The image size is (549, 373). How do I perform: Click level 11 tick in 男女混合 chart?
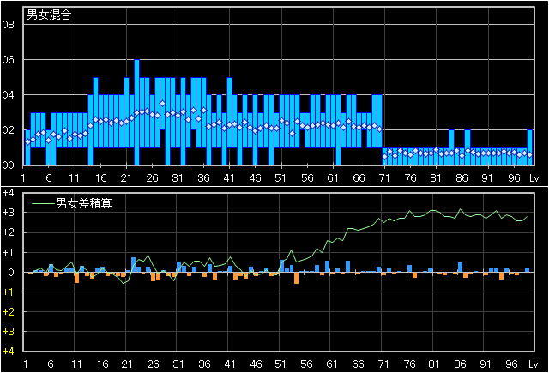[x=75, y=178]
